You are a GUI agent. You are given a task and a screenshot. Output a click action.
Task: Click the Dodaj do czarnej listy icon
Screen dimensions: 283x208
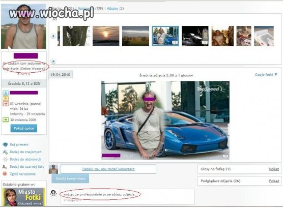(5, 167)
